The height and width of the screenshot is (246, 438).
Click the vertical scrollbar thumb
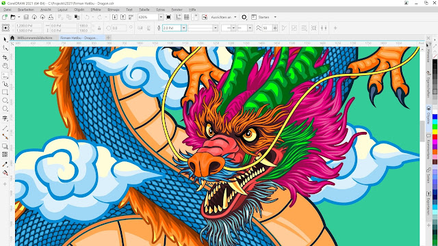(x=422, y=131)
